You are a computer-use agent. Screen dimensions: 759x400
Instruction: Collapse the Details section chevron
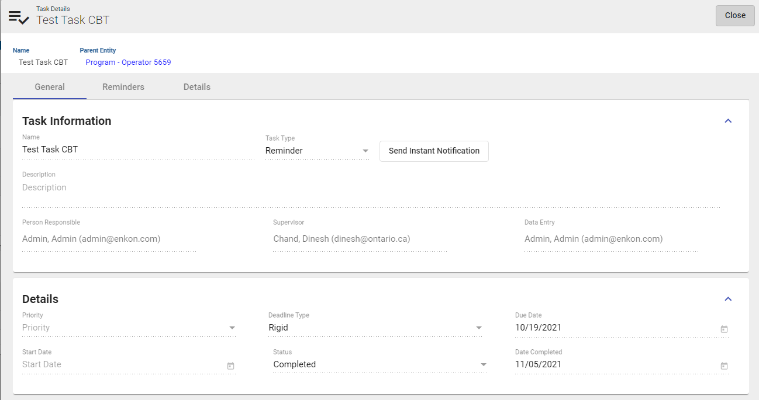(728, 299)
